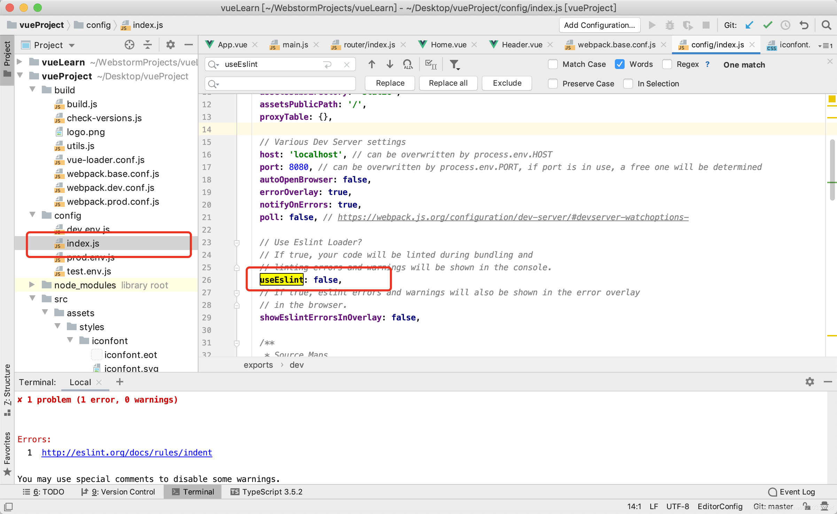Hide the Project tool window

(x=189, y=45)
